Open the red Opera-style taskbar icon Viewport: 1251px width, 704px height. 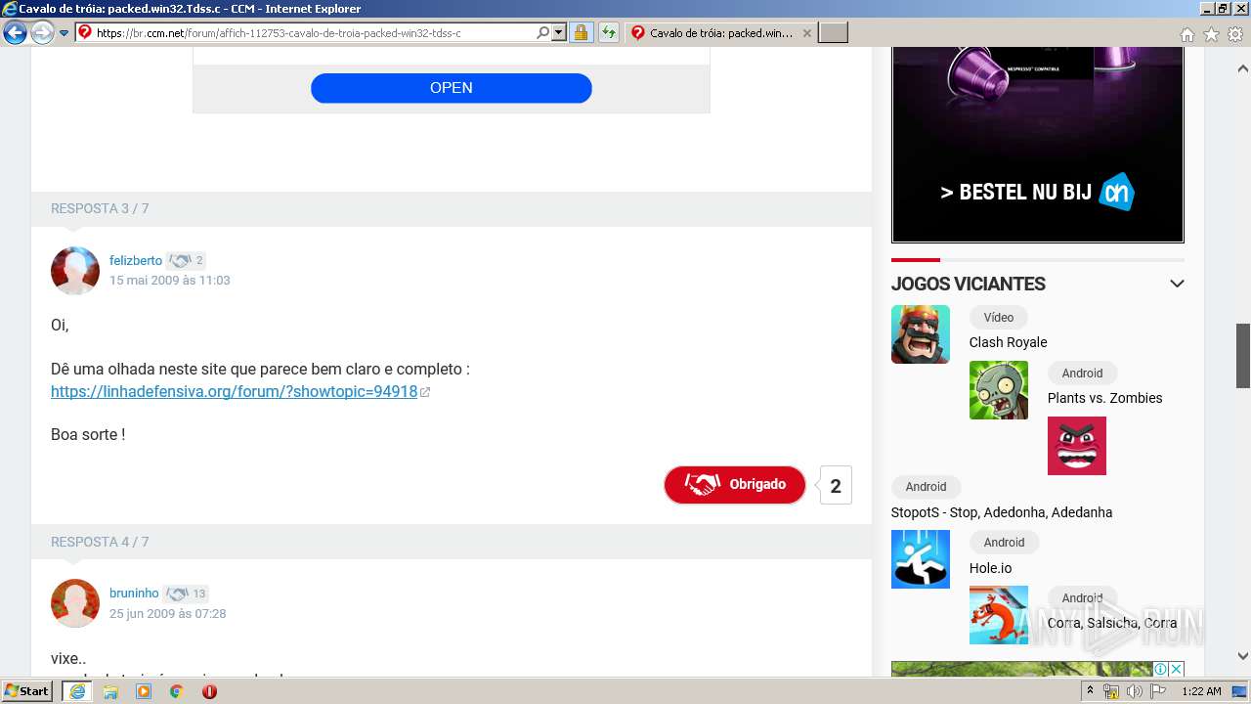click(x=209, y=691)
